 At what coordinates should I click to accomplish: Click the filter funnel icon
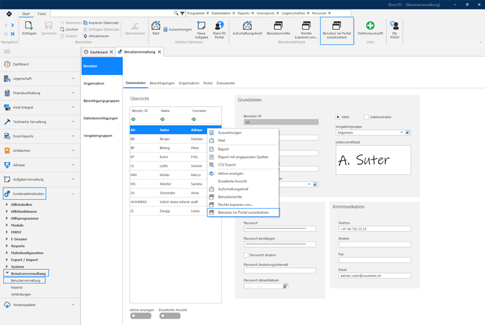[182, 13]
